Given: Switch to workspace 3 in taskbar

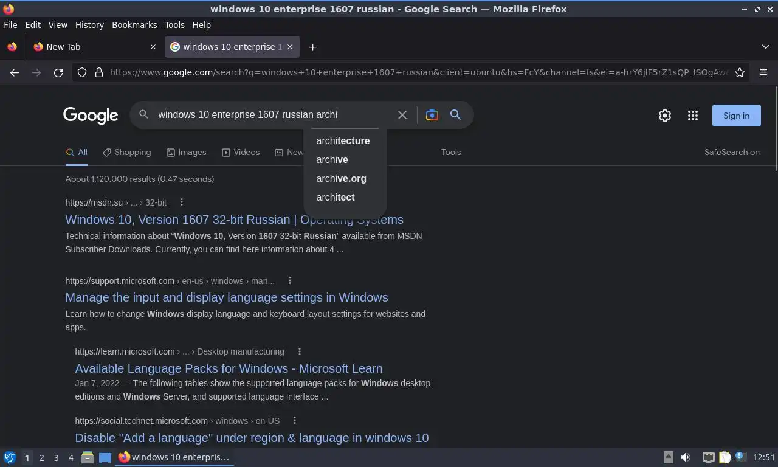Looking at the screenshot, I should click(x=56, y=457).
